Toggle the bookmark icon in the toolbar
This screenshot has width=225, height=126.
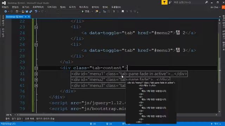coord(123,11)
